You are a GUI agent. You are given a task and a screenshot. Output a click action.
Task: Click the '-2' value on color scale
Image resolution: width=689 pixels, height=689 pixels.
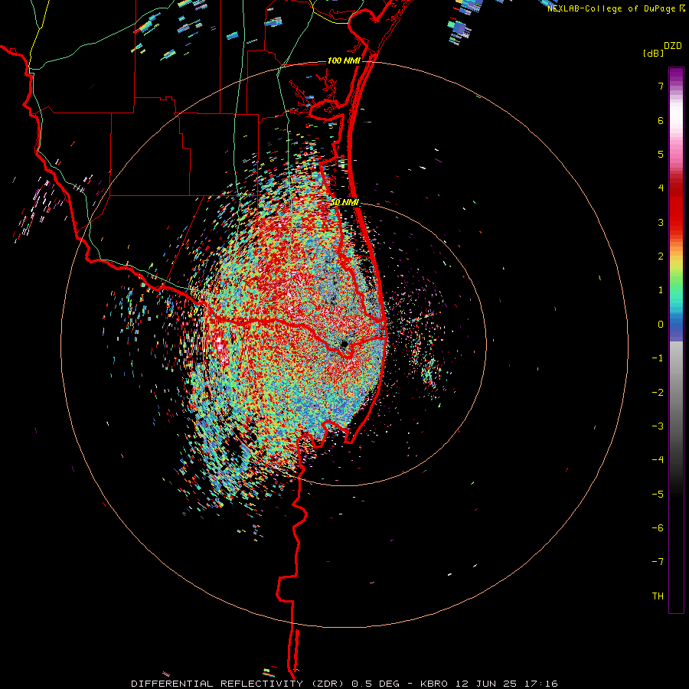[x=658, y=393]
